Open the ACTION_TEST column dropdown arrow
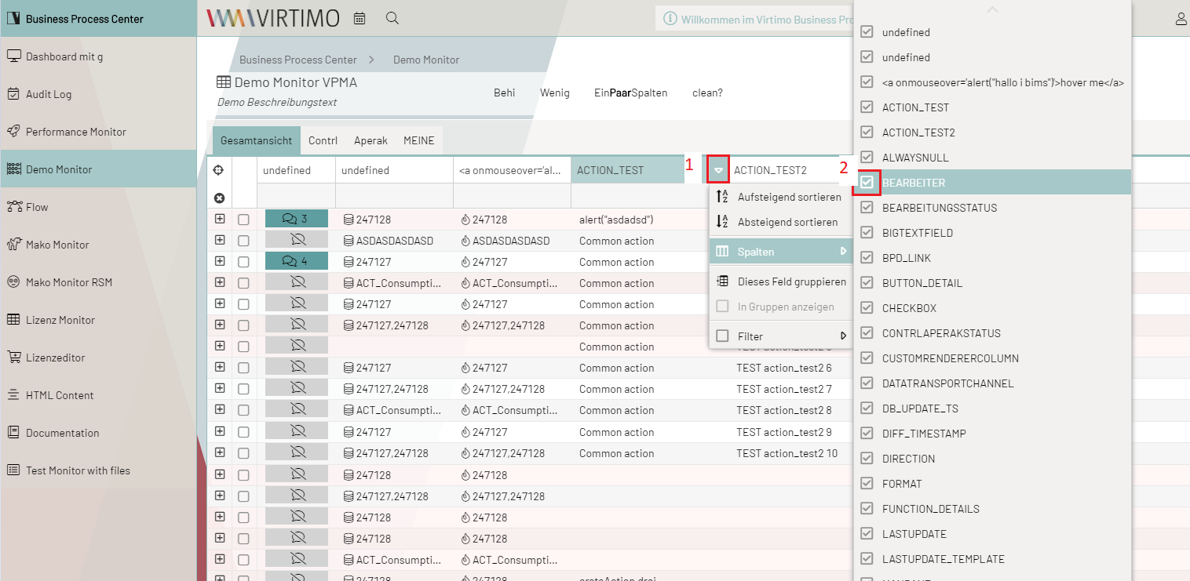 (718, 170)
